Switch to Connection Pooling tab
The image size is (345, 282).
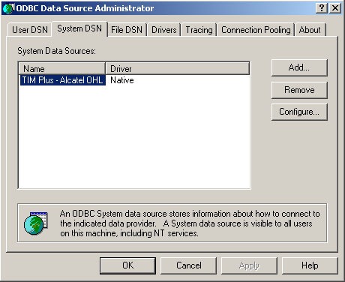click(x=256, y=30)
